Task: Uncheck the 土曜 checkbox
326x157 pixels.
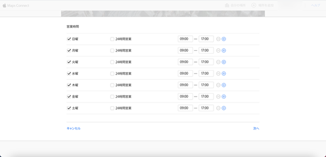Action: pos(69,108)
